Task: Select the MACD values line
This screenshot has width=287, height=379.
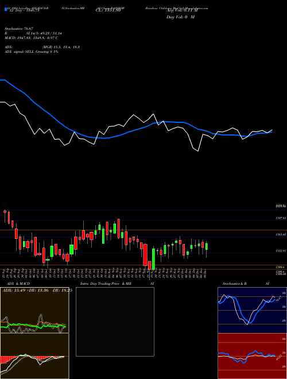Action: (31, 38)
